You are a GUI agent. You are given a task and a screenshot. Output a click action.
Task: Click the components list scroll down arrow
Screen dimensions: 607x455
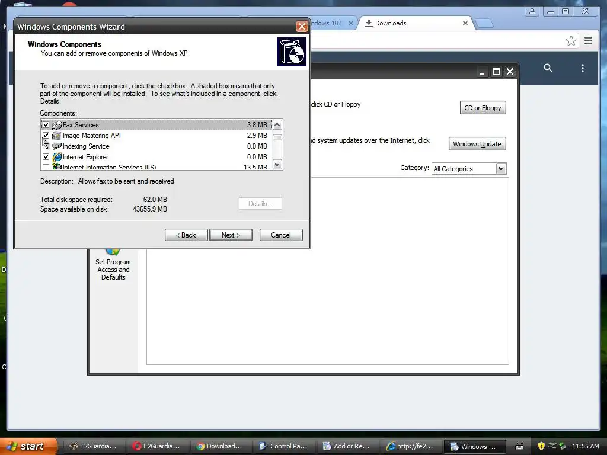pos(277,165)
